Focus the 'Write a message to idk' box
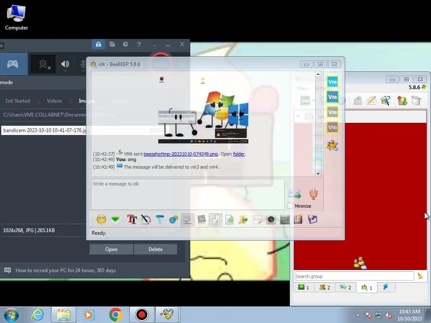This screenshot has width=431, height=323. click(187, 194)
